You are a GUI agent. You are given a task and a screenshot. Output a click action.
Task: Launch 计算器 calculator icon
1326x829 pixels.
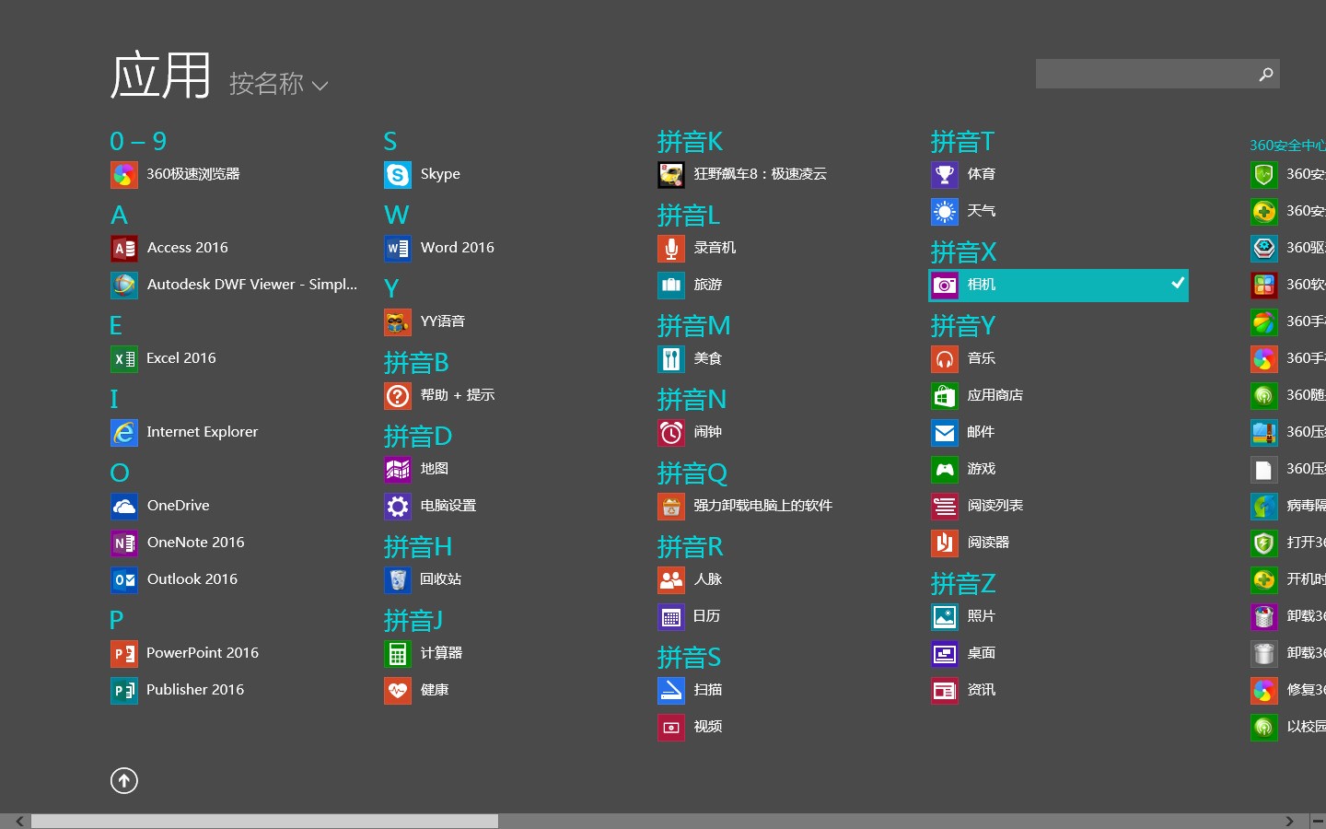coord(398,653)
